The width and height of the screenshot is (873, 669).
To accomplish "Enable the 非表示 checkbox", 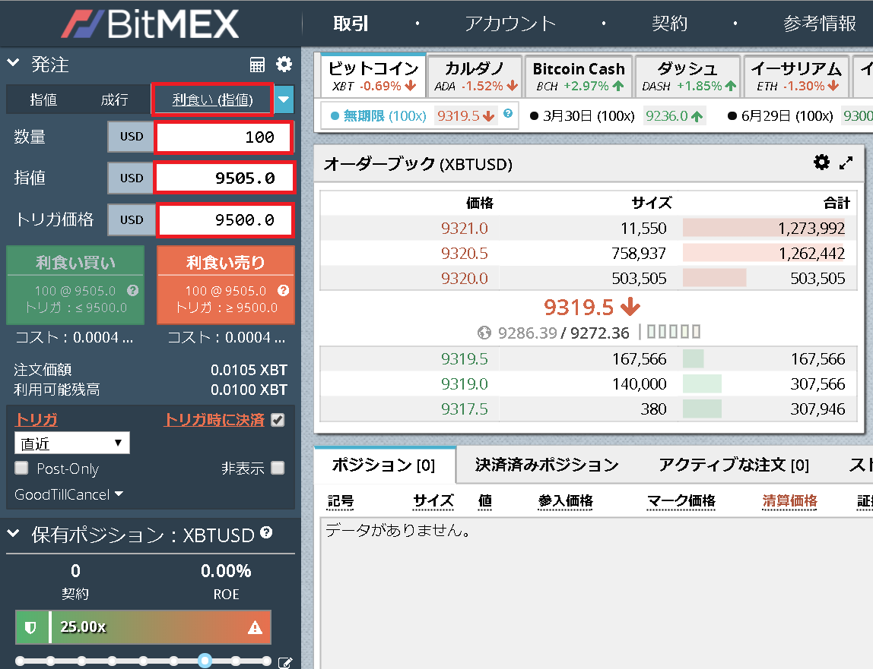I will pos(278,469).
